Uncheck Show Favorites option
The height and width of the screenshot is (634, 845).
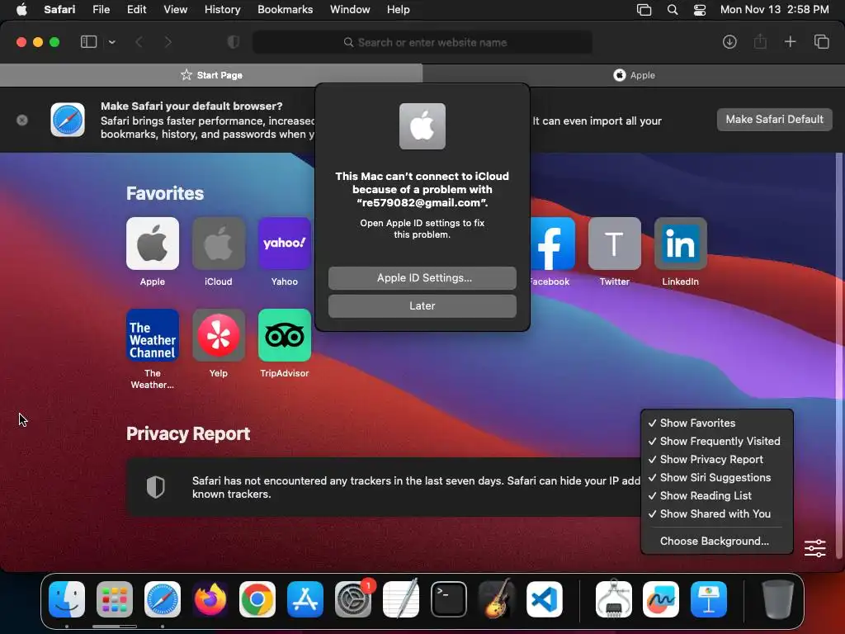pos(717,423)
